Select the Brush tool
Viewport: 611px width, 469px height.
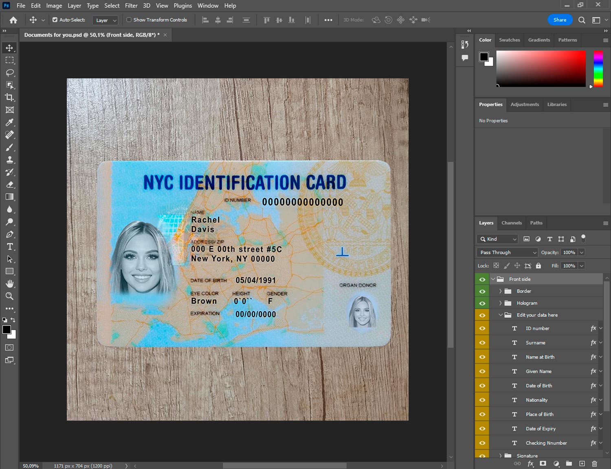pos(10,147)
